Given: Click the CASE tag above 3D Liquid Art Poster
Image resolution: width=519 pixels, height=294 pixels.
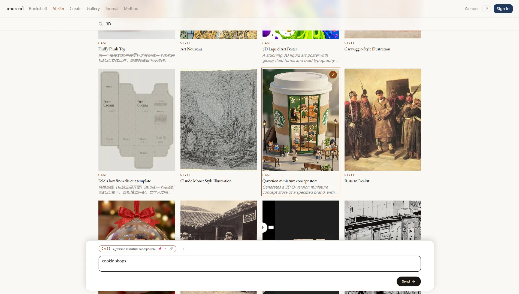Looking at the screenshot, I should coord(267,43).
